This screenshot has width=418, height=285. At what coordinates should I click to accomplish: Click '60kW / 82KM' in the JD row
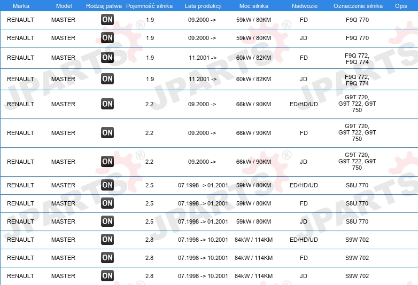pyautogui.click(x=253, y=79)
